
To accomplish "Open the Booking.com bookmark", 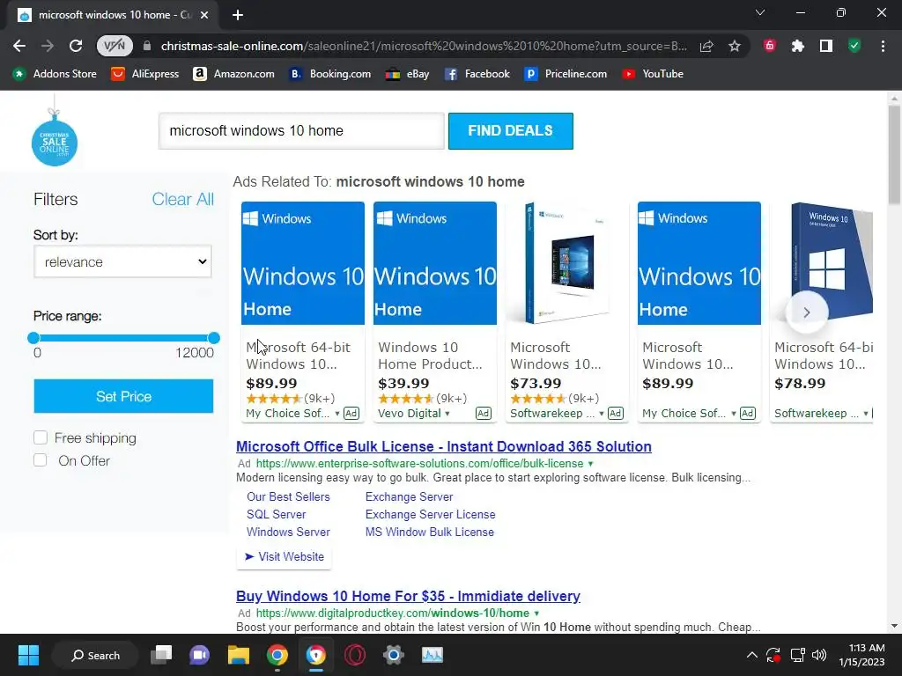I will click(x=330, y=74).
